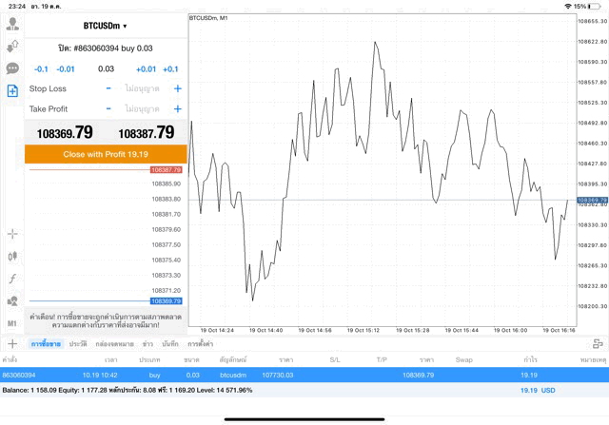The height and width of the screenshot is (425, 609).
Task: Decrease volume by 0.1
Action: point(41,69)
